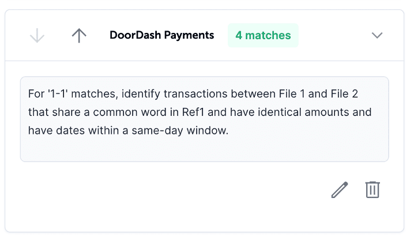Collapse the DoorDash Payments card chevron
Viewport: 414px width, 240px height.
[377, 35]
